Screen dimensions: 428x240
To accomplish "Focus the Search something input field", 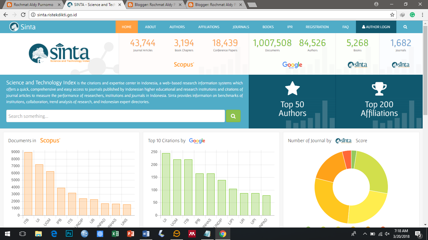I will coord(116,116).
